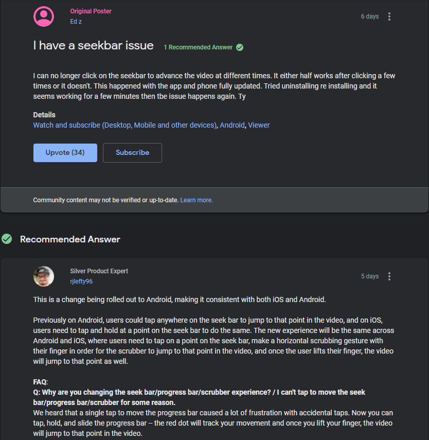Image resolution: width=429 pixels, height=440 pixels.
Task: Click the 5 days timestamp on the answer
Action: pyautogui.click(x=369, y=276)
